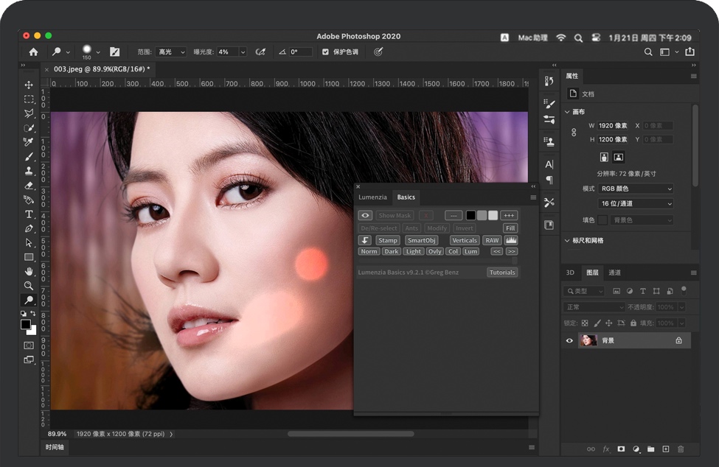This screenshot has height=467, width=719.
Task: Select the Move tool
Action: 29,84
